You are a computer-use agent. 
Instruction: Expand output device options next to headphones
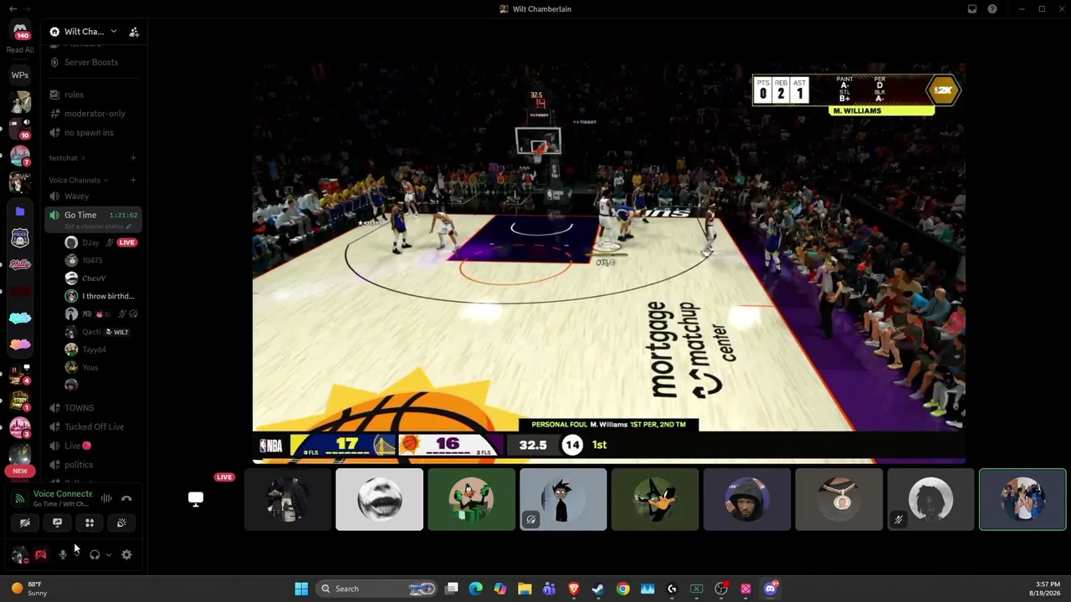tap(108, 554)
